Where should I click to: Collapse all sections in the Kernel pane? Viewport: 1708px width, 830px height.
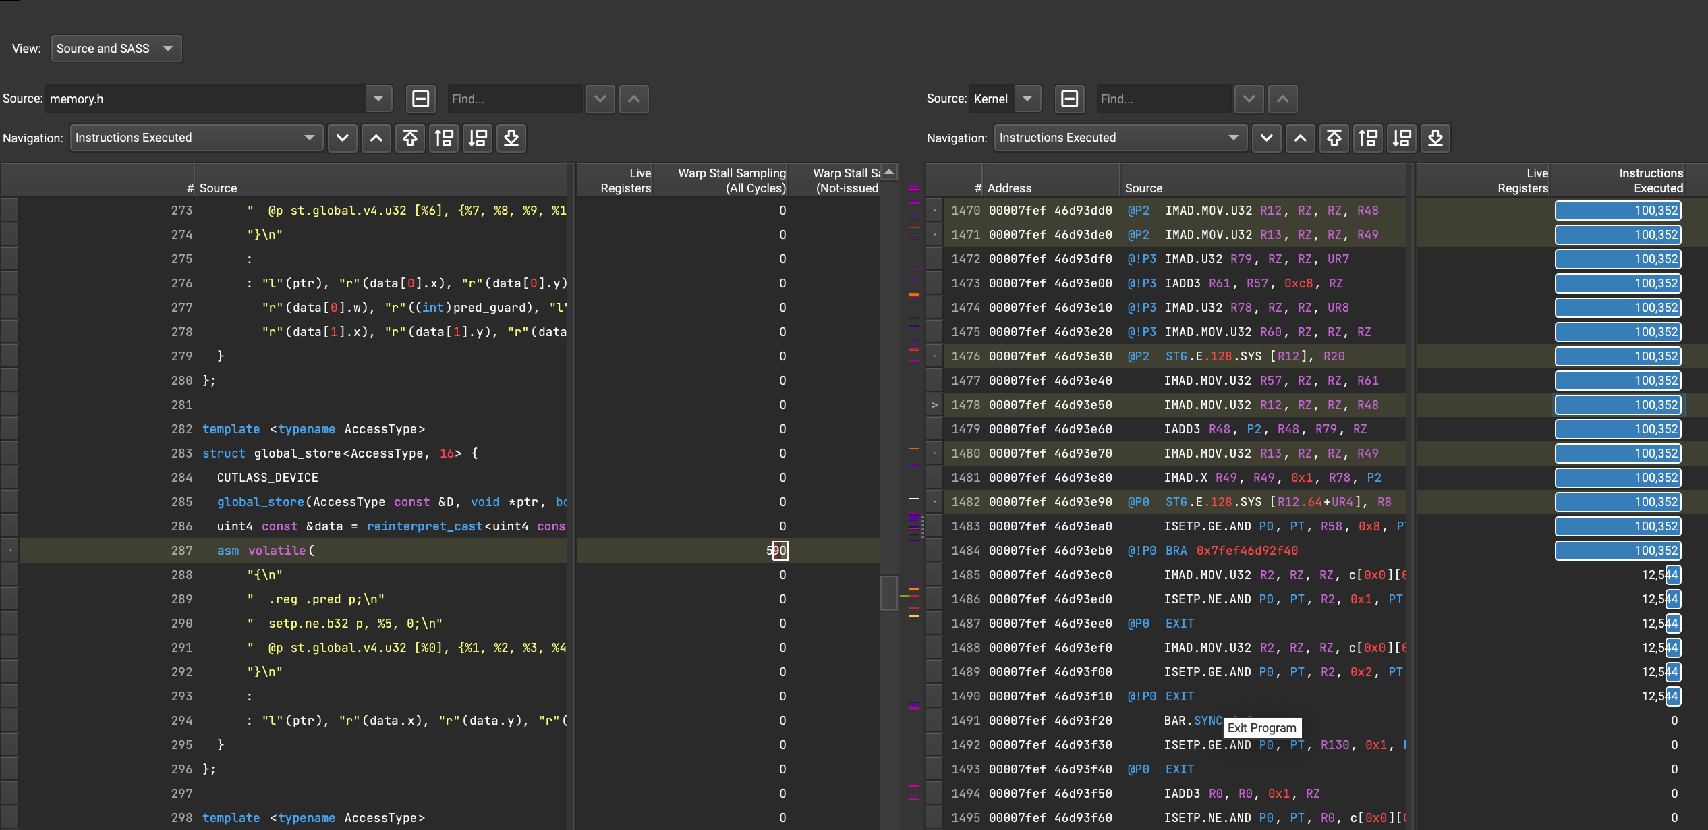pyautogui.click(x=1070, y=99)
